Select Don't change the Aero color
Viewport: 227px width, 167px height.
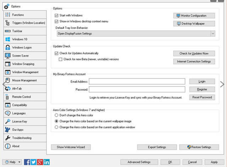pyautogui.click(x=56, y=115)
